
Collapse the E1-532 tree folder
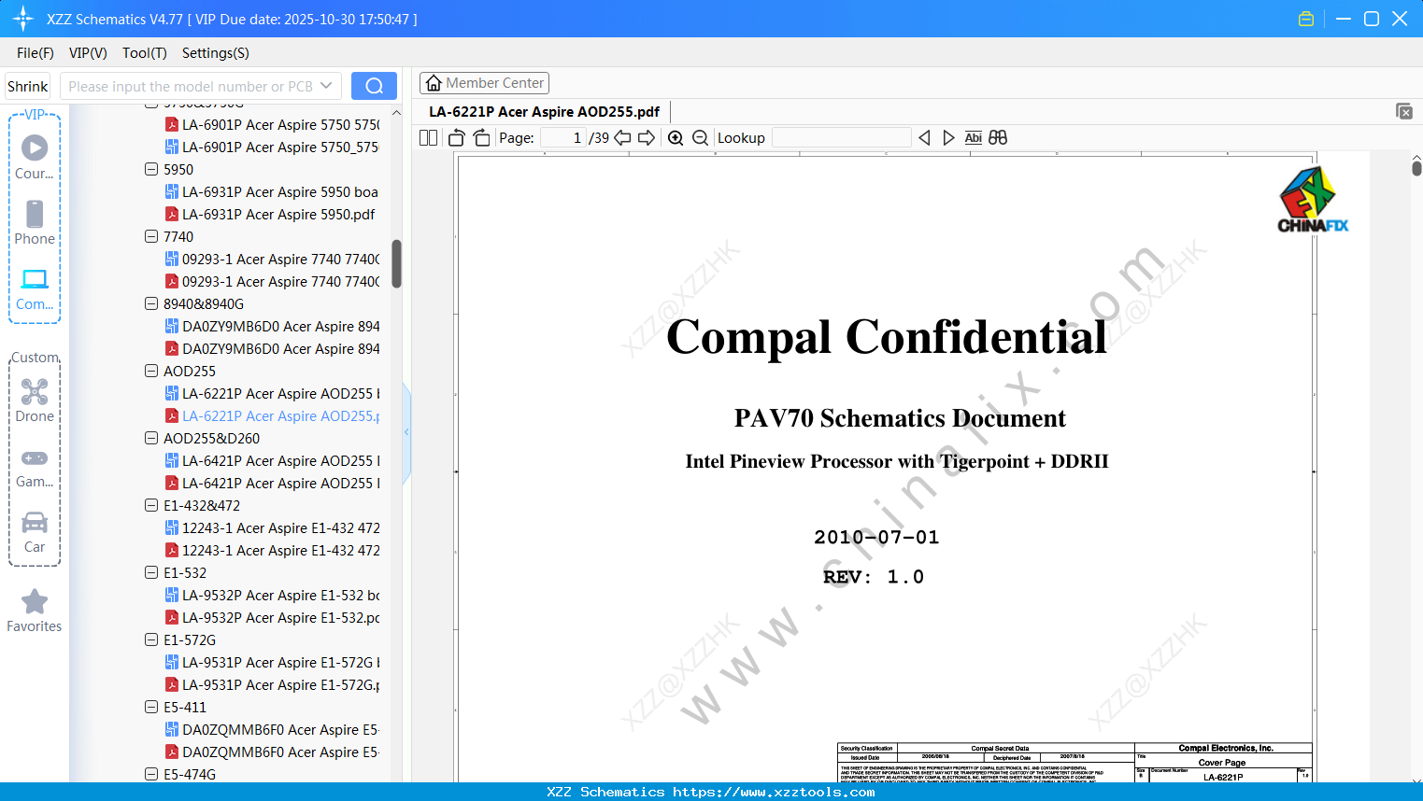151,573
